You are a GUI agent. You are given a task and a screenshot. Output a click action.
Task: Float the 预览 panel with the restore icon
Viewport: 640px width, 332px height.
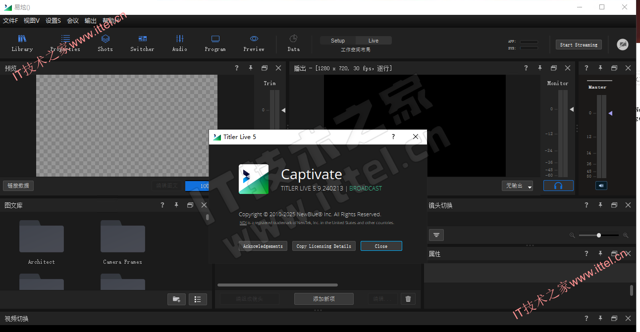coord(265,68)
